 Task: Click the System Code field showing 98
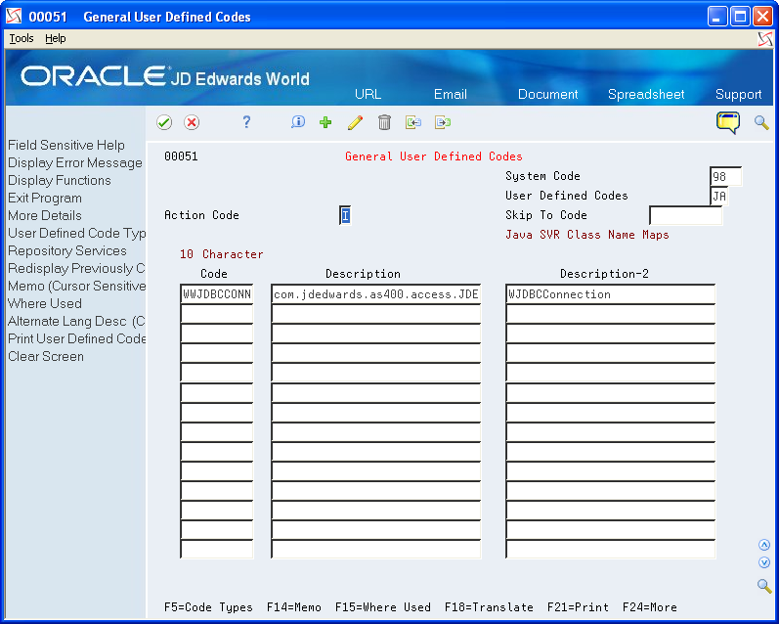point(726,176)
